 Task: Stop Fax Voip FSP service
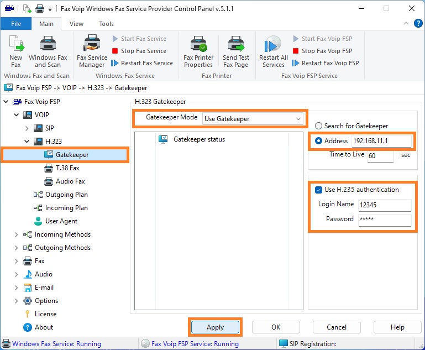[x=323, y=51]
